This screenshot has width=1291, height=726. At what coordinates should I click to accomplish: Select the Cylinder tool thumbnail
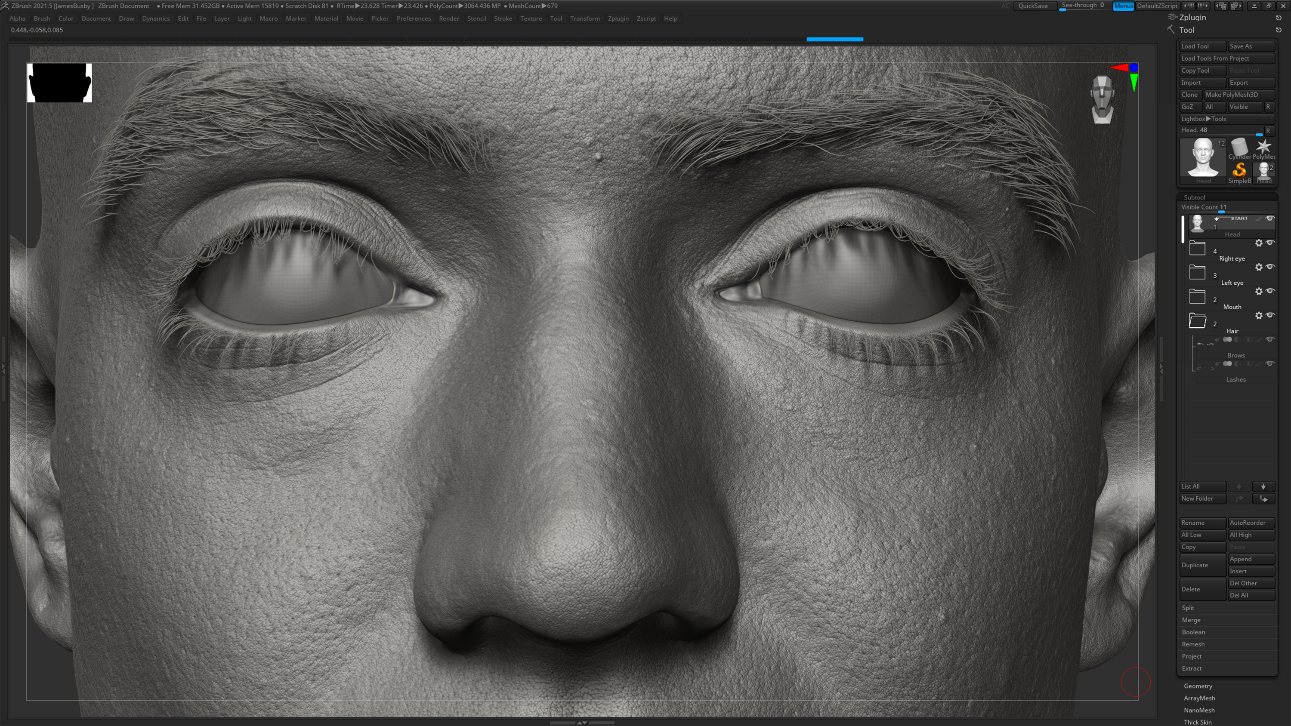click(x=1239, y=148)
